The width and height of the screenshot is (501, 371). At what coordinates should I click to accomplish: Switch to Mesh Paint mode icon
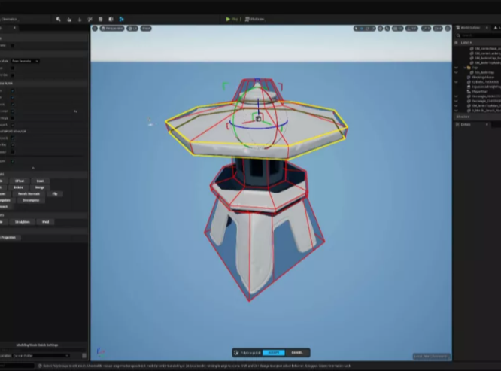[90, 19]
